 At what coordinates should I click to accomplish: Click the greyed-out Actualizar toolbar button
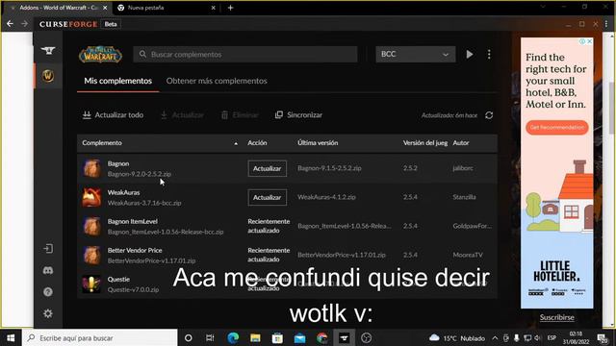click(182, 115)
